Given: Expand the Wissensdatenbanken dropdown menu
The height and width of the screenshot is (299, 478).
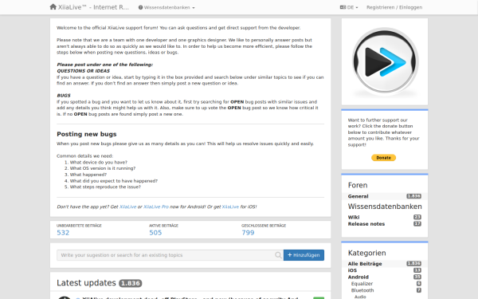Looking at the screenshot, I should pos(167,7).
